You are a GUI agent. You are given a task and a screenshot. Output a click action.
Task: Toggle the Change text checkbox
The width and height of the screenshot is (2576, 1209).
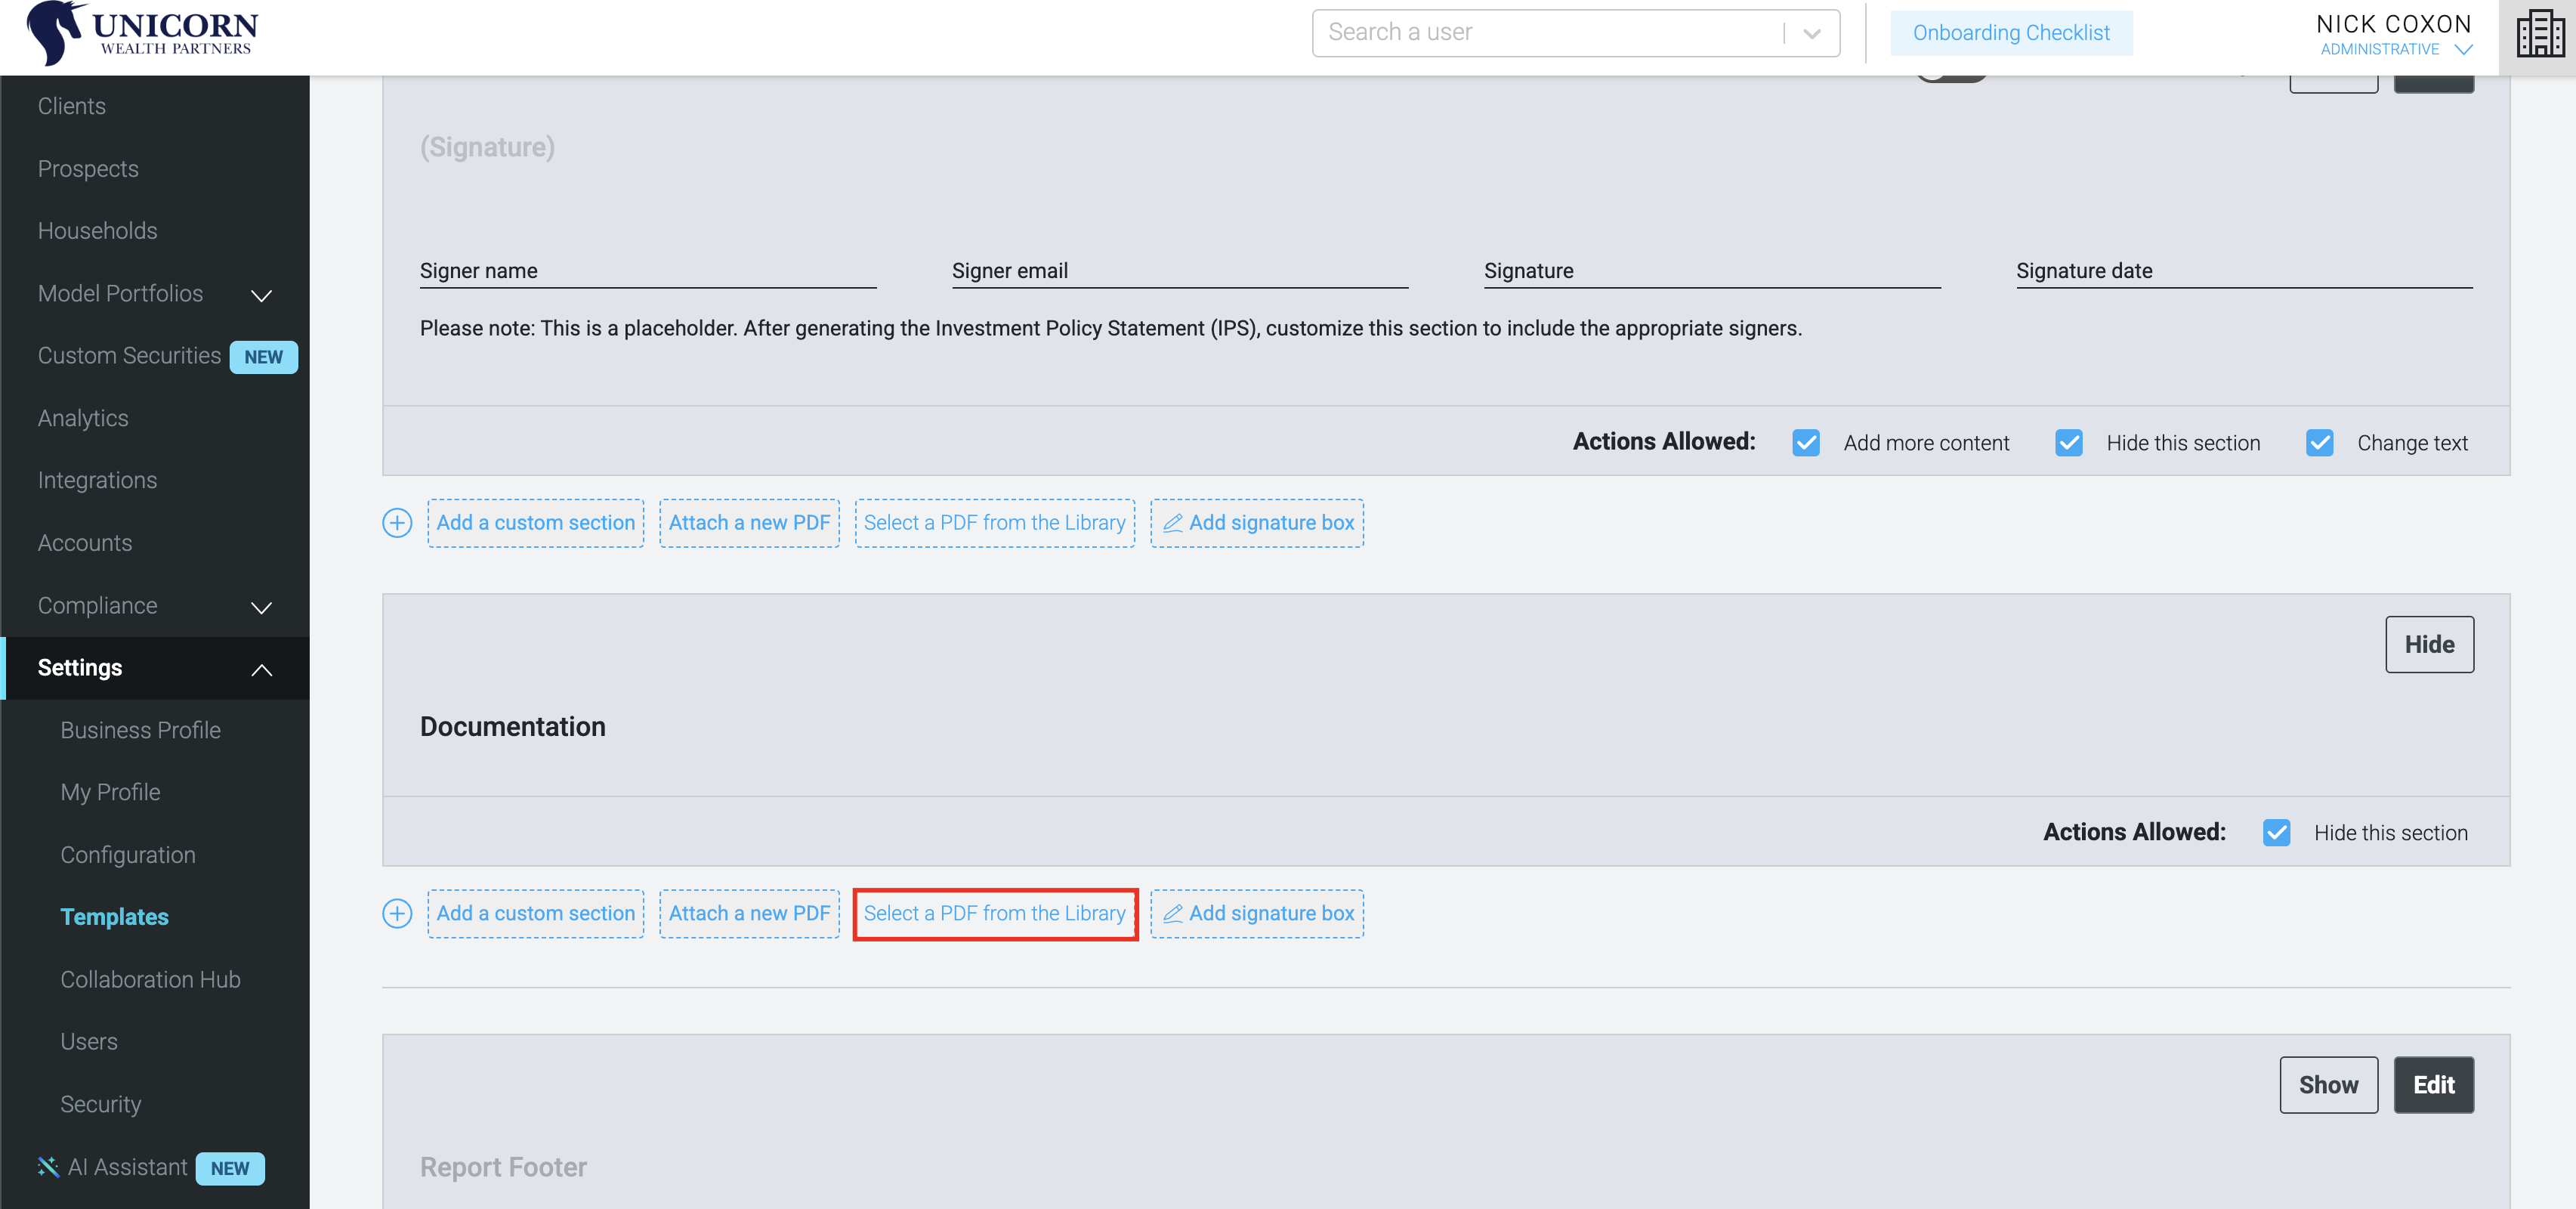(x=2320, y=443)
